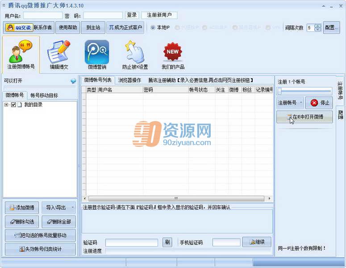Screen dimensions: 346x268
Task: Open the 编辑博文 pencil-and-paper icon
Action: pyautogui.click(x=58, y=54)
